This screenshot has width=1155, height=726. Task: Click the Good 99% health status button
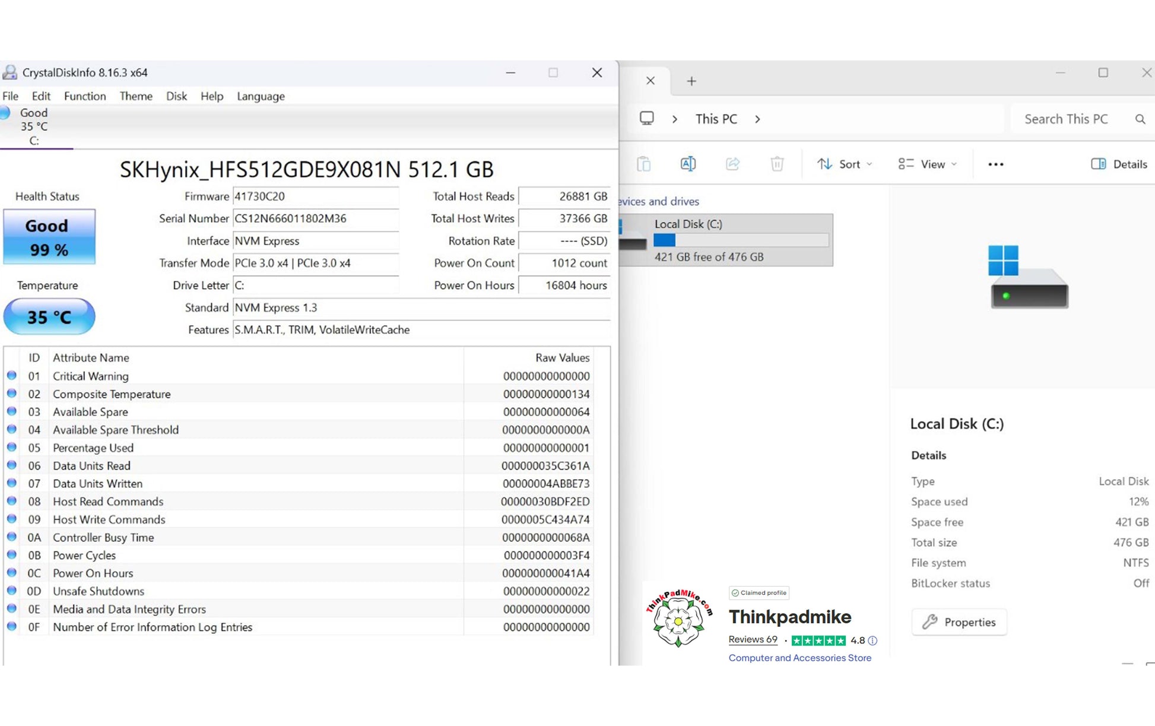pyautogui.click(x=49, y=237)
